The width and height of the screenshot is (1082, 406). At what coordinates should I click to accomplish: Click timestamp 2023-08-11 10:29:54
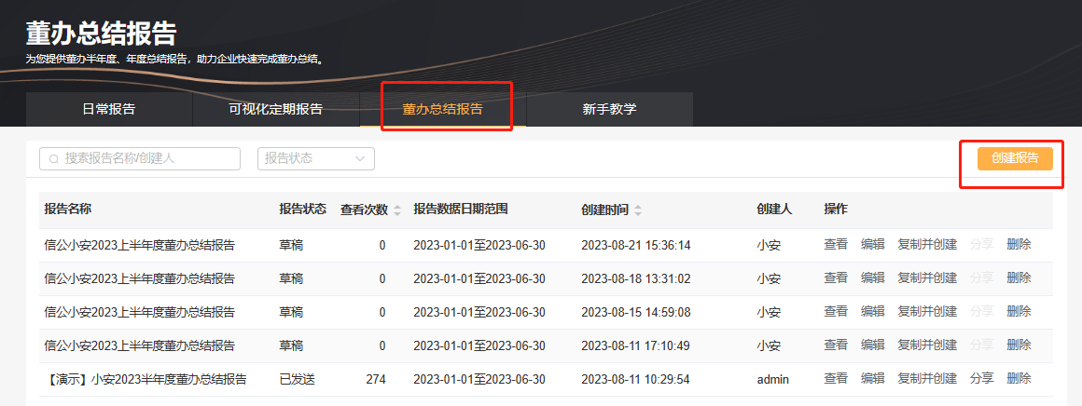click(636, 379)
